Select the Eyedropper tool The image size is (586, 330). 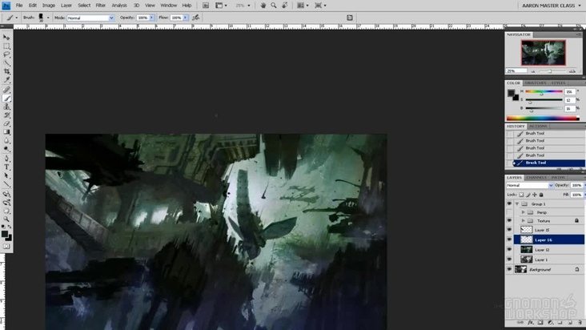(x=6, y=80)
